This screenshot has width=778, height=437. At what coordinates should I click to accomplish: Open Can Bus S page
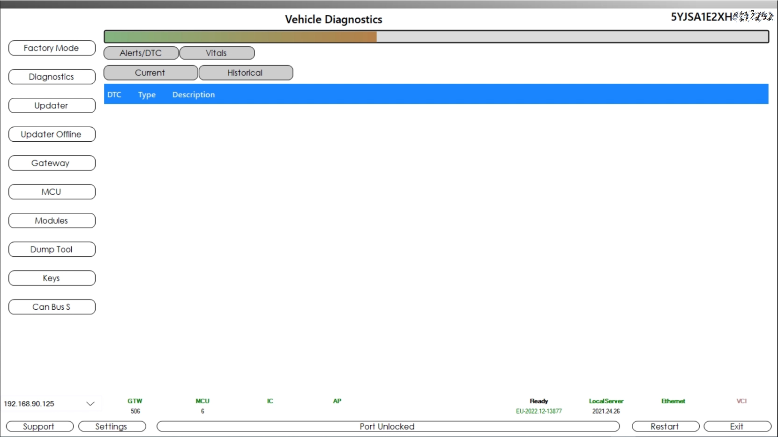pyautogui.click(x=52, y=307)
